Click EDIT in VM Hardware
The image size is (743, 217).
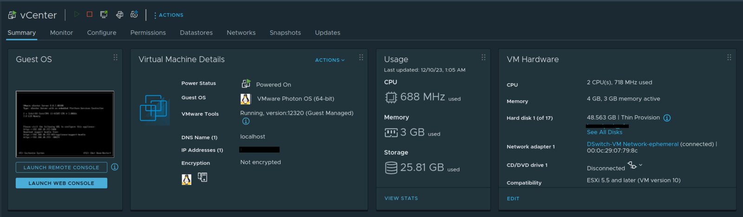[513, 198]
